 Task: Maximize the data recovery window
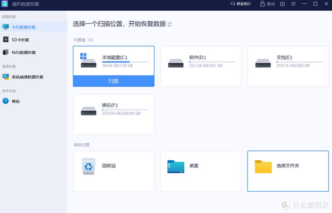pos(315,4)
